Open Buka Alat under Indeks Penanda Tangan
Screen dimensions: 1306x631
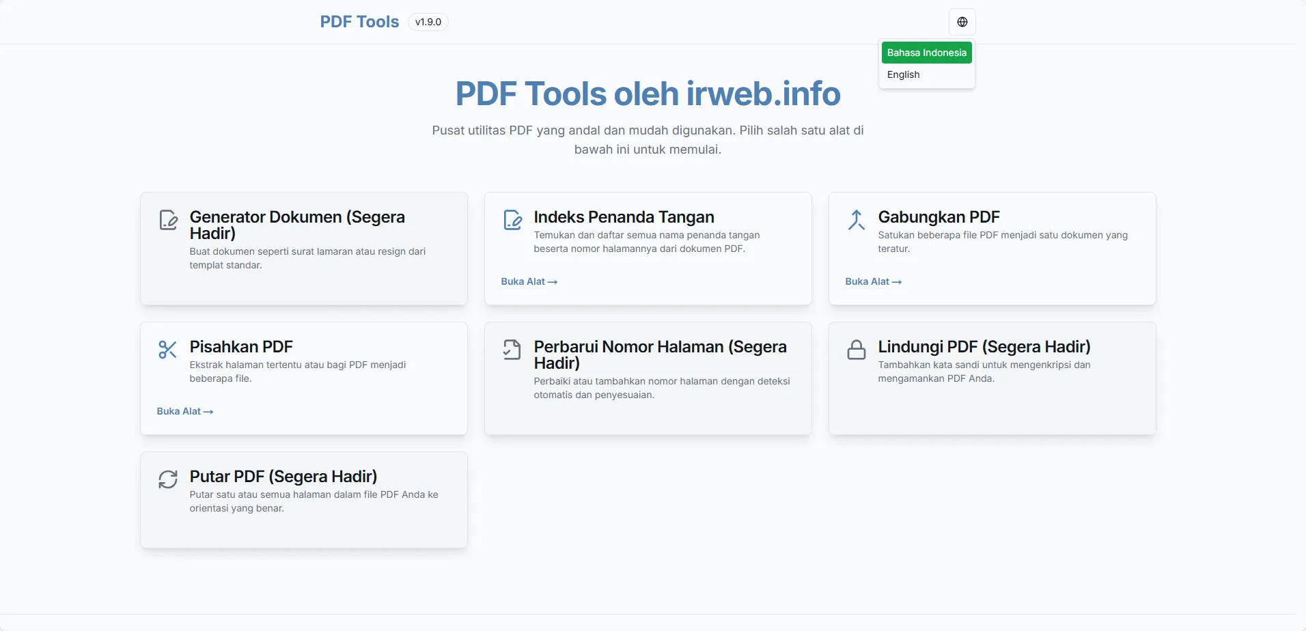point(529,281)
